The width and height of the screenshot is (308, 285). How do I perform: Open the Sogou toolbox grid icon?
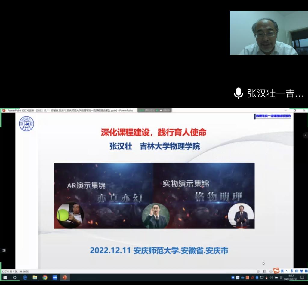click(x=306, y=271)
